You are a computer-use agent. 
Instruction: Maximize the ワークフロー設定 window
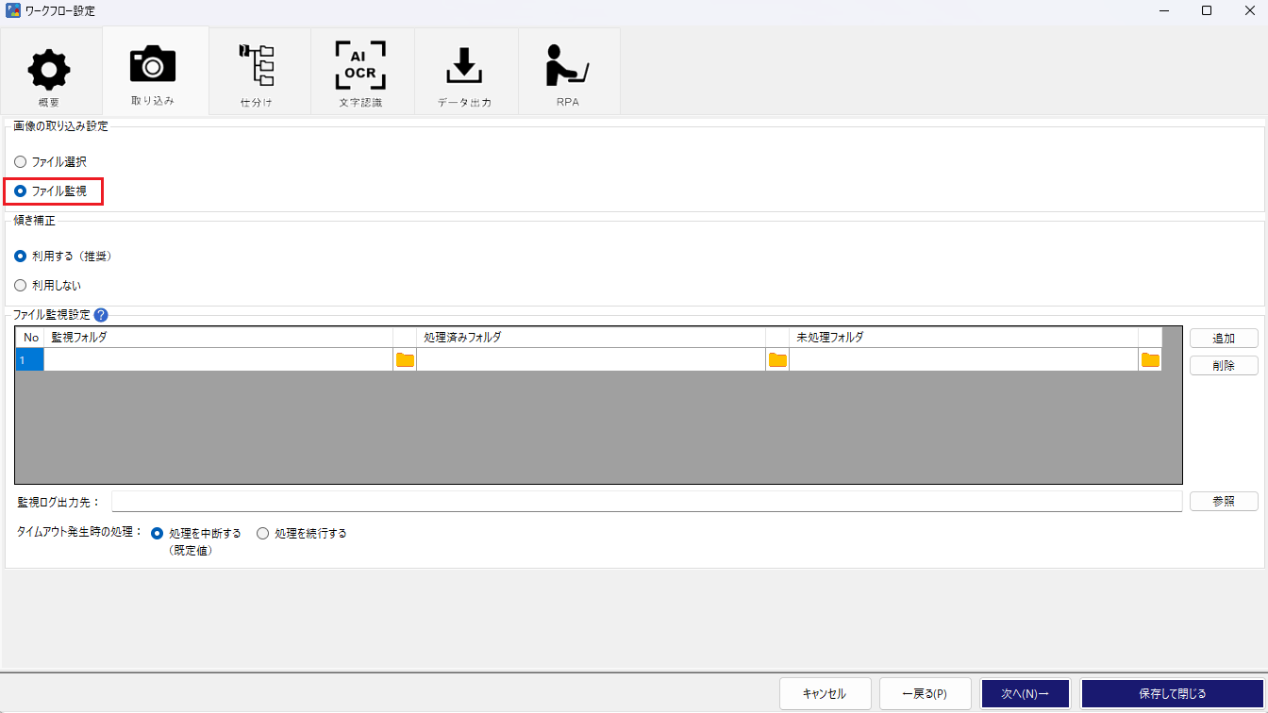click(1207, 10)
